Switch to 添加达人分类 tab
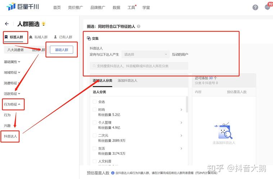The width and height of the screenshot is (273, 179). [103, 81]
